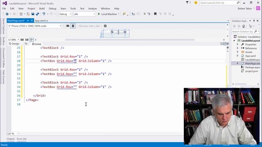Click the horizontal split pane icon
Image resolution: width=262 pixels, height=147 pixels.
pyautogui.click(x=224, y=44)
